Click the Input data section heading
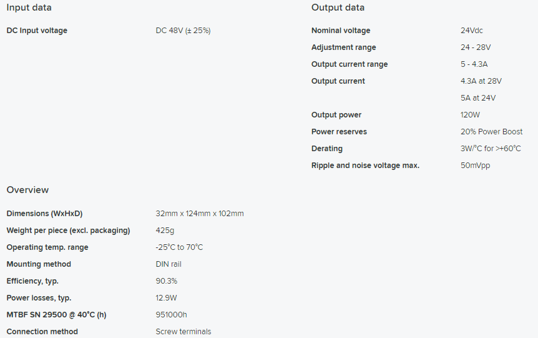Image resolution: width=538 pixels, height=338 pixels. point(29,7)
